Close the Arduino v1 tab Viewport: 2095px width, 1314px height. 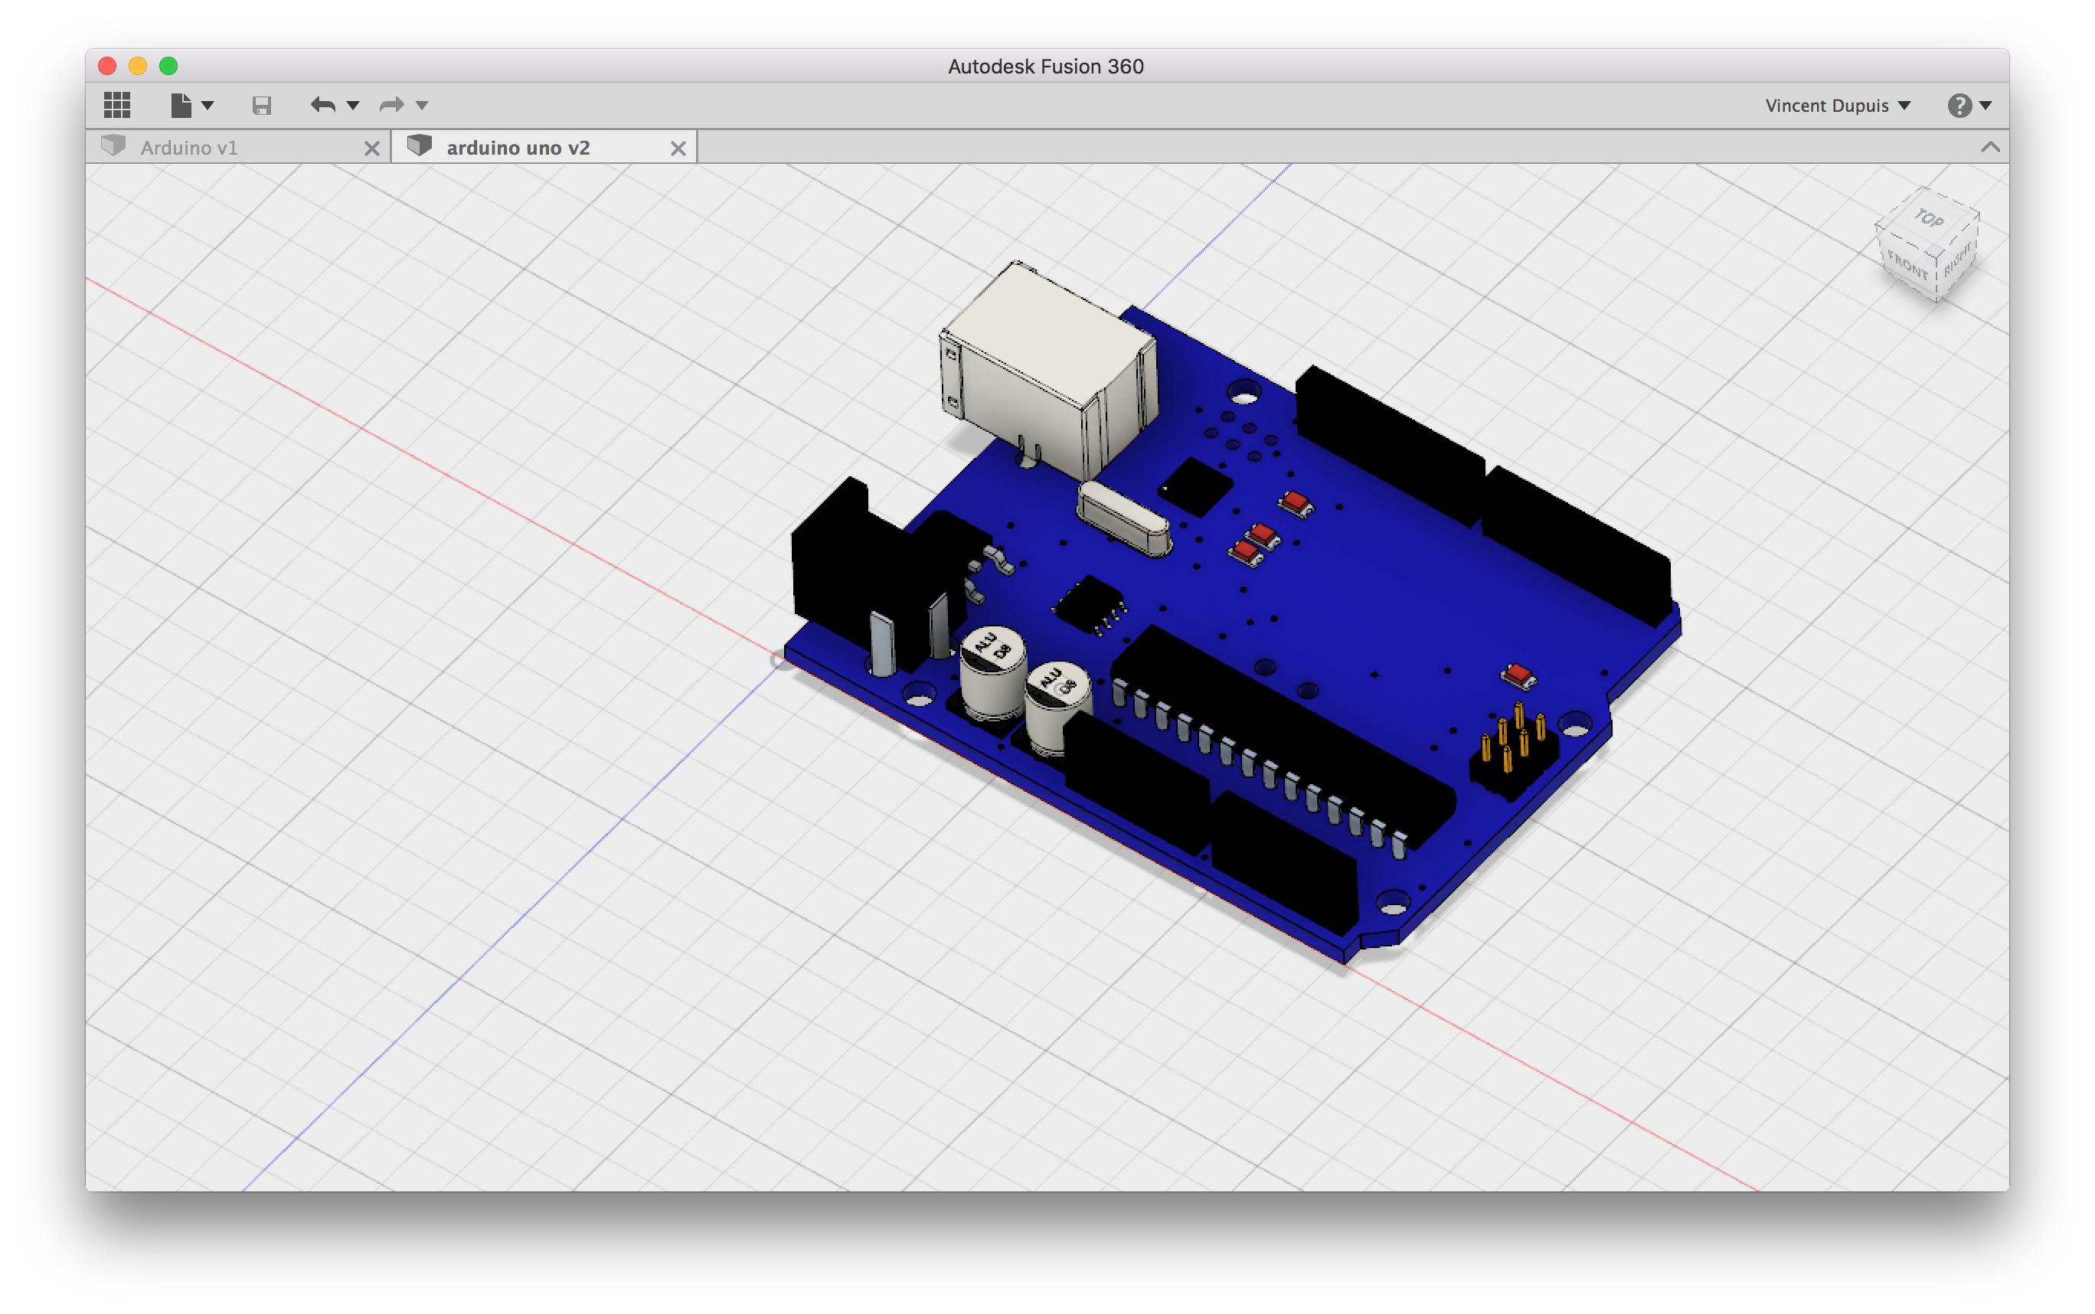[x=372, y=149]
